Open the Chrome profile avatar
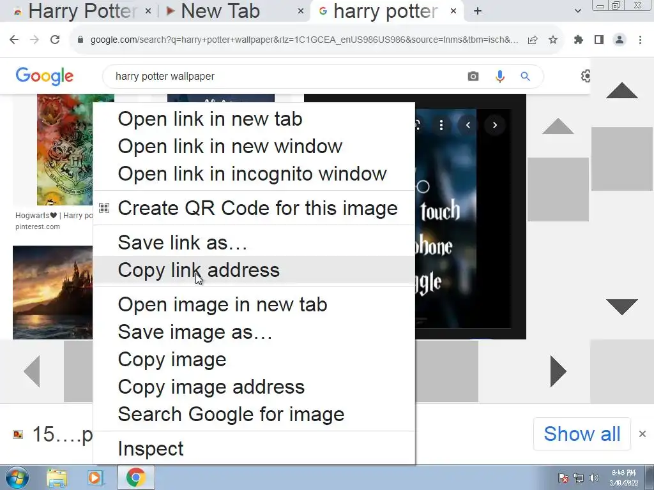This screenshot has width=654, height=490. [x=620, y=40]
